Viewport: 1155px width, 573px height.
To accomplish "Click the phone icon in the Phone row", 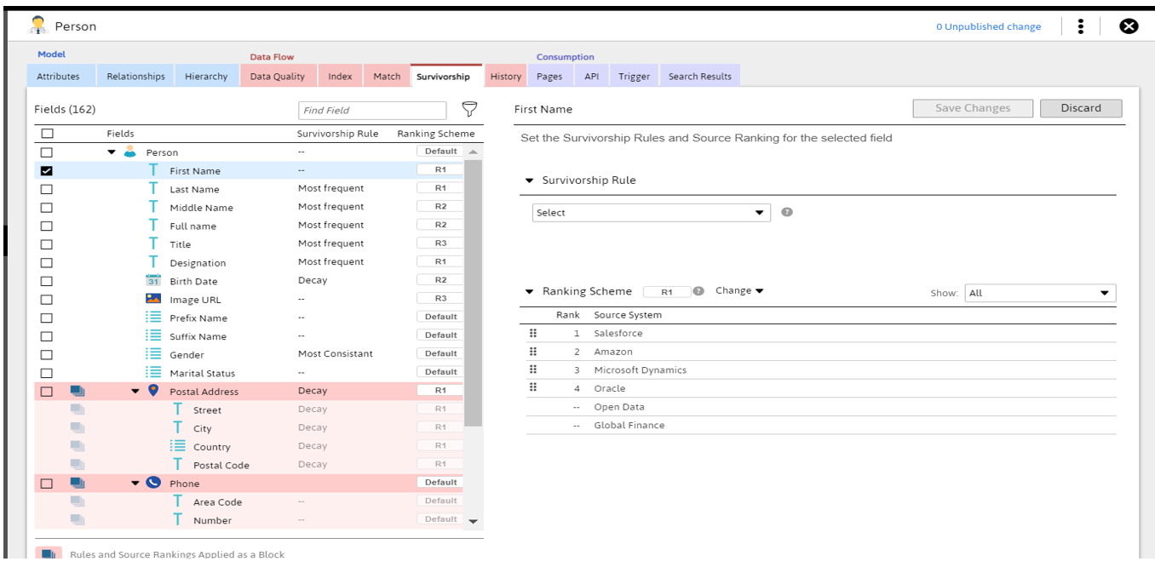I will tap(153, 482).
